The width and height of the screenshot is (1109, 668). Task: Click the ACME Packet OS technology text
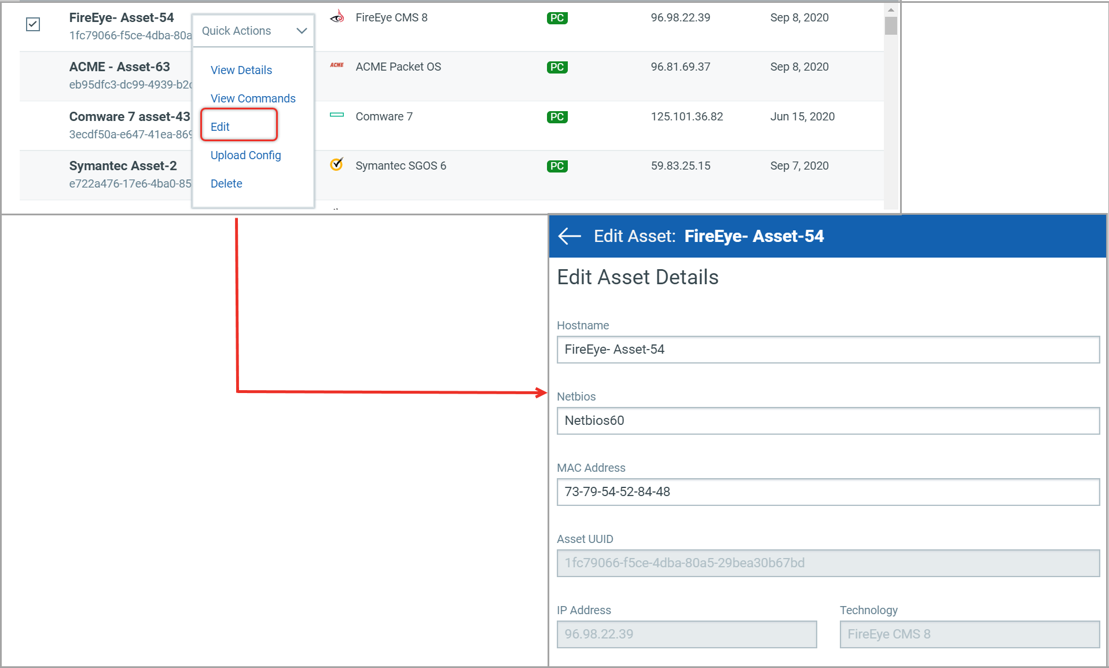pyautogui.click(x=398, y=67)
